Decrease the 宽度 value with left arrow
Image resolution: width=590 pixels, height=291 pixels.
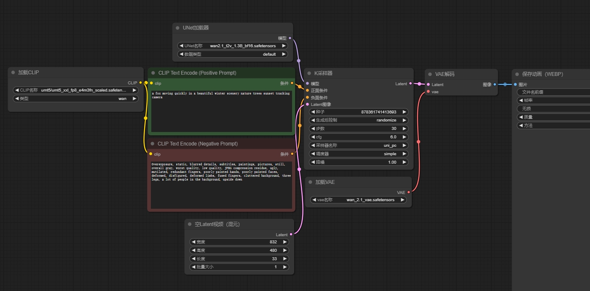[x=193, y=242]
